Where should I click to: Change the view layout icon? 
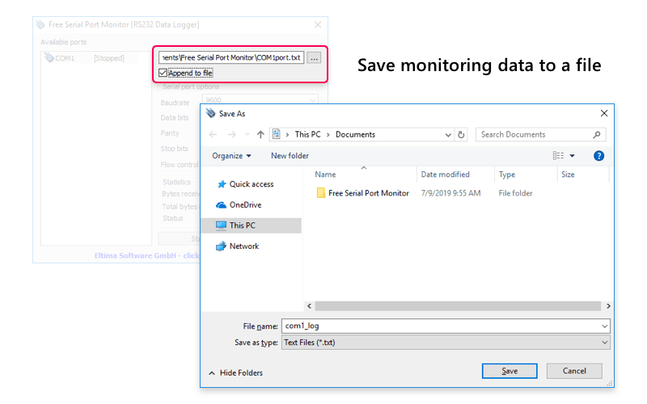(558, 155)
